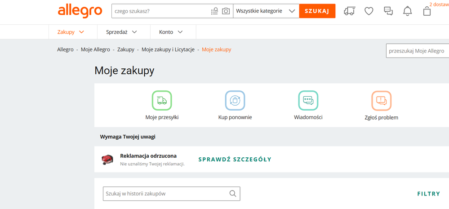The width and height of the screenshot is (449, 209).
Task: Open the delivery truck icon in header
Action: [x=349, y=11]
